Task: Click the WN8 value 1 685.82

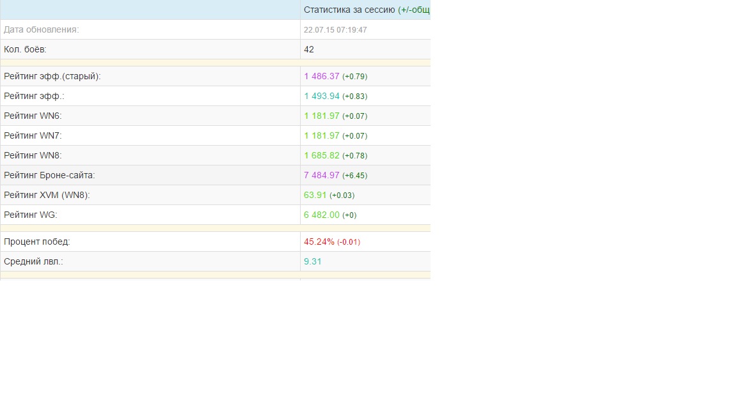Action: (x=322, y=155)
